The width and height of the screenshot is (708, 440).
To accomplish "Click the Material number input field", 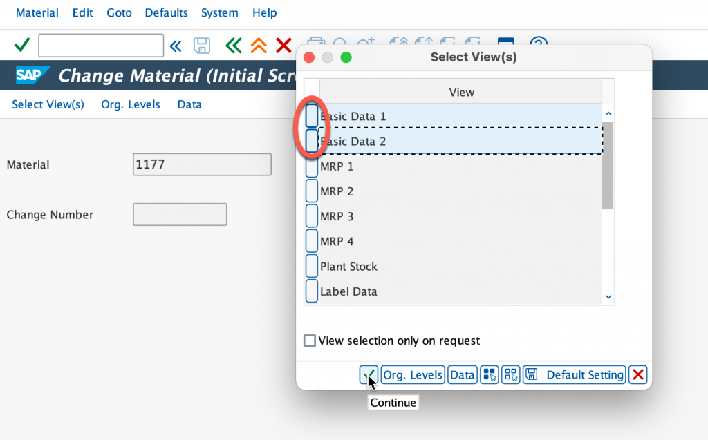I will coord(202,164).
